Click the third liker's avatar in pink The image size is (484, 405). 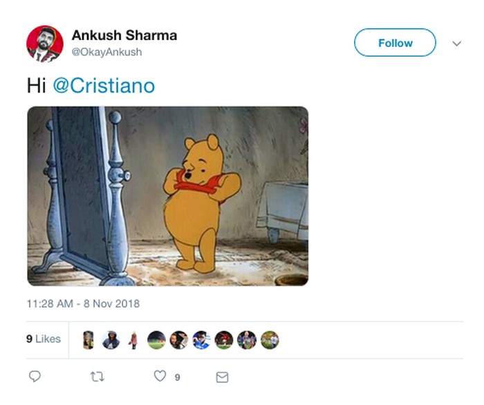click(x=133, y=339)
